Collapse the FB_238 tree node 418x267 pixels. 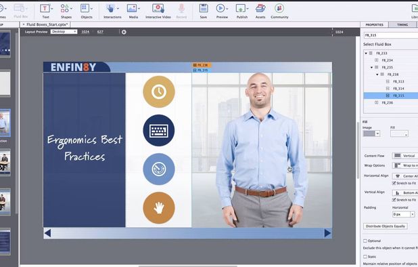pyautogui.click(x=377, y=75)
